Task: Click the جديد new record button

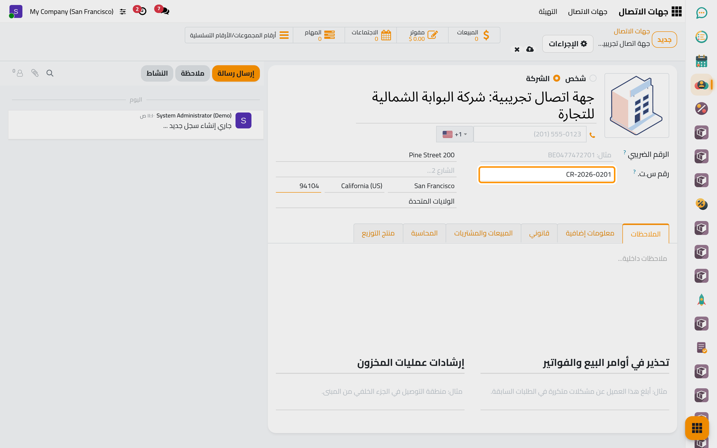Action: (x=664, y=40)
